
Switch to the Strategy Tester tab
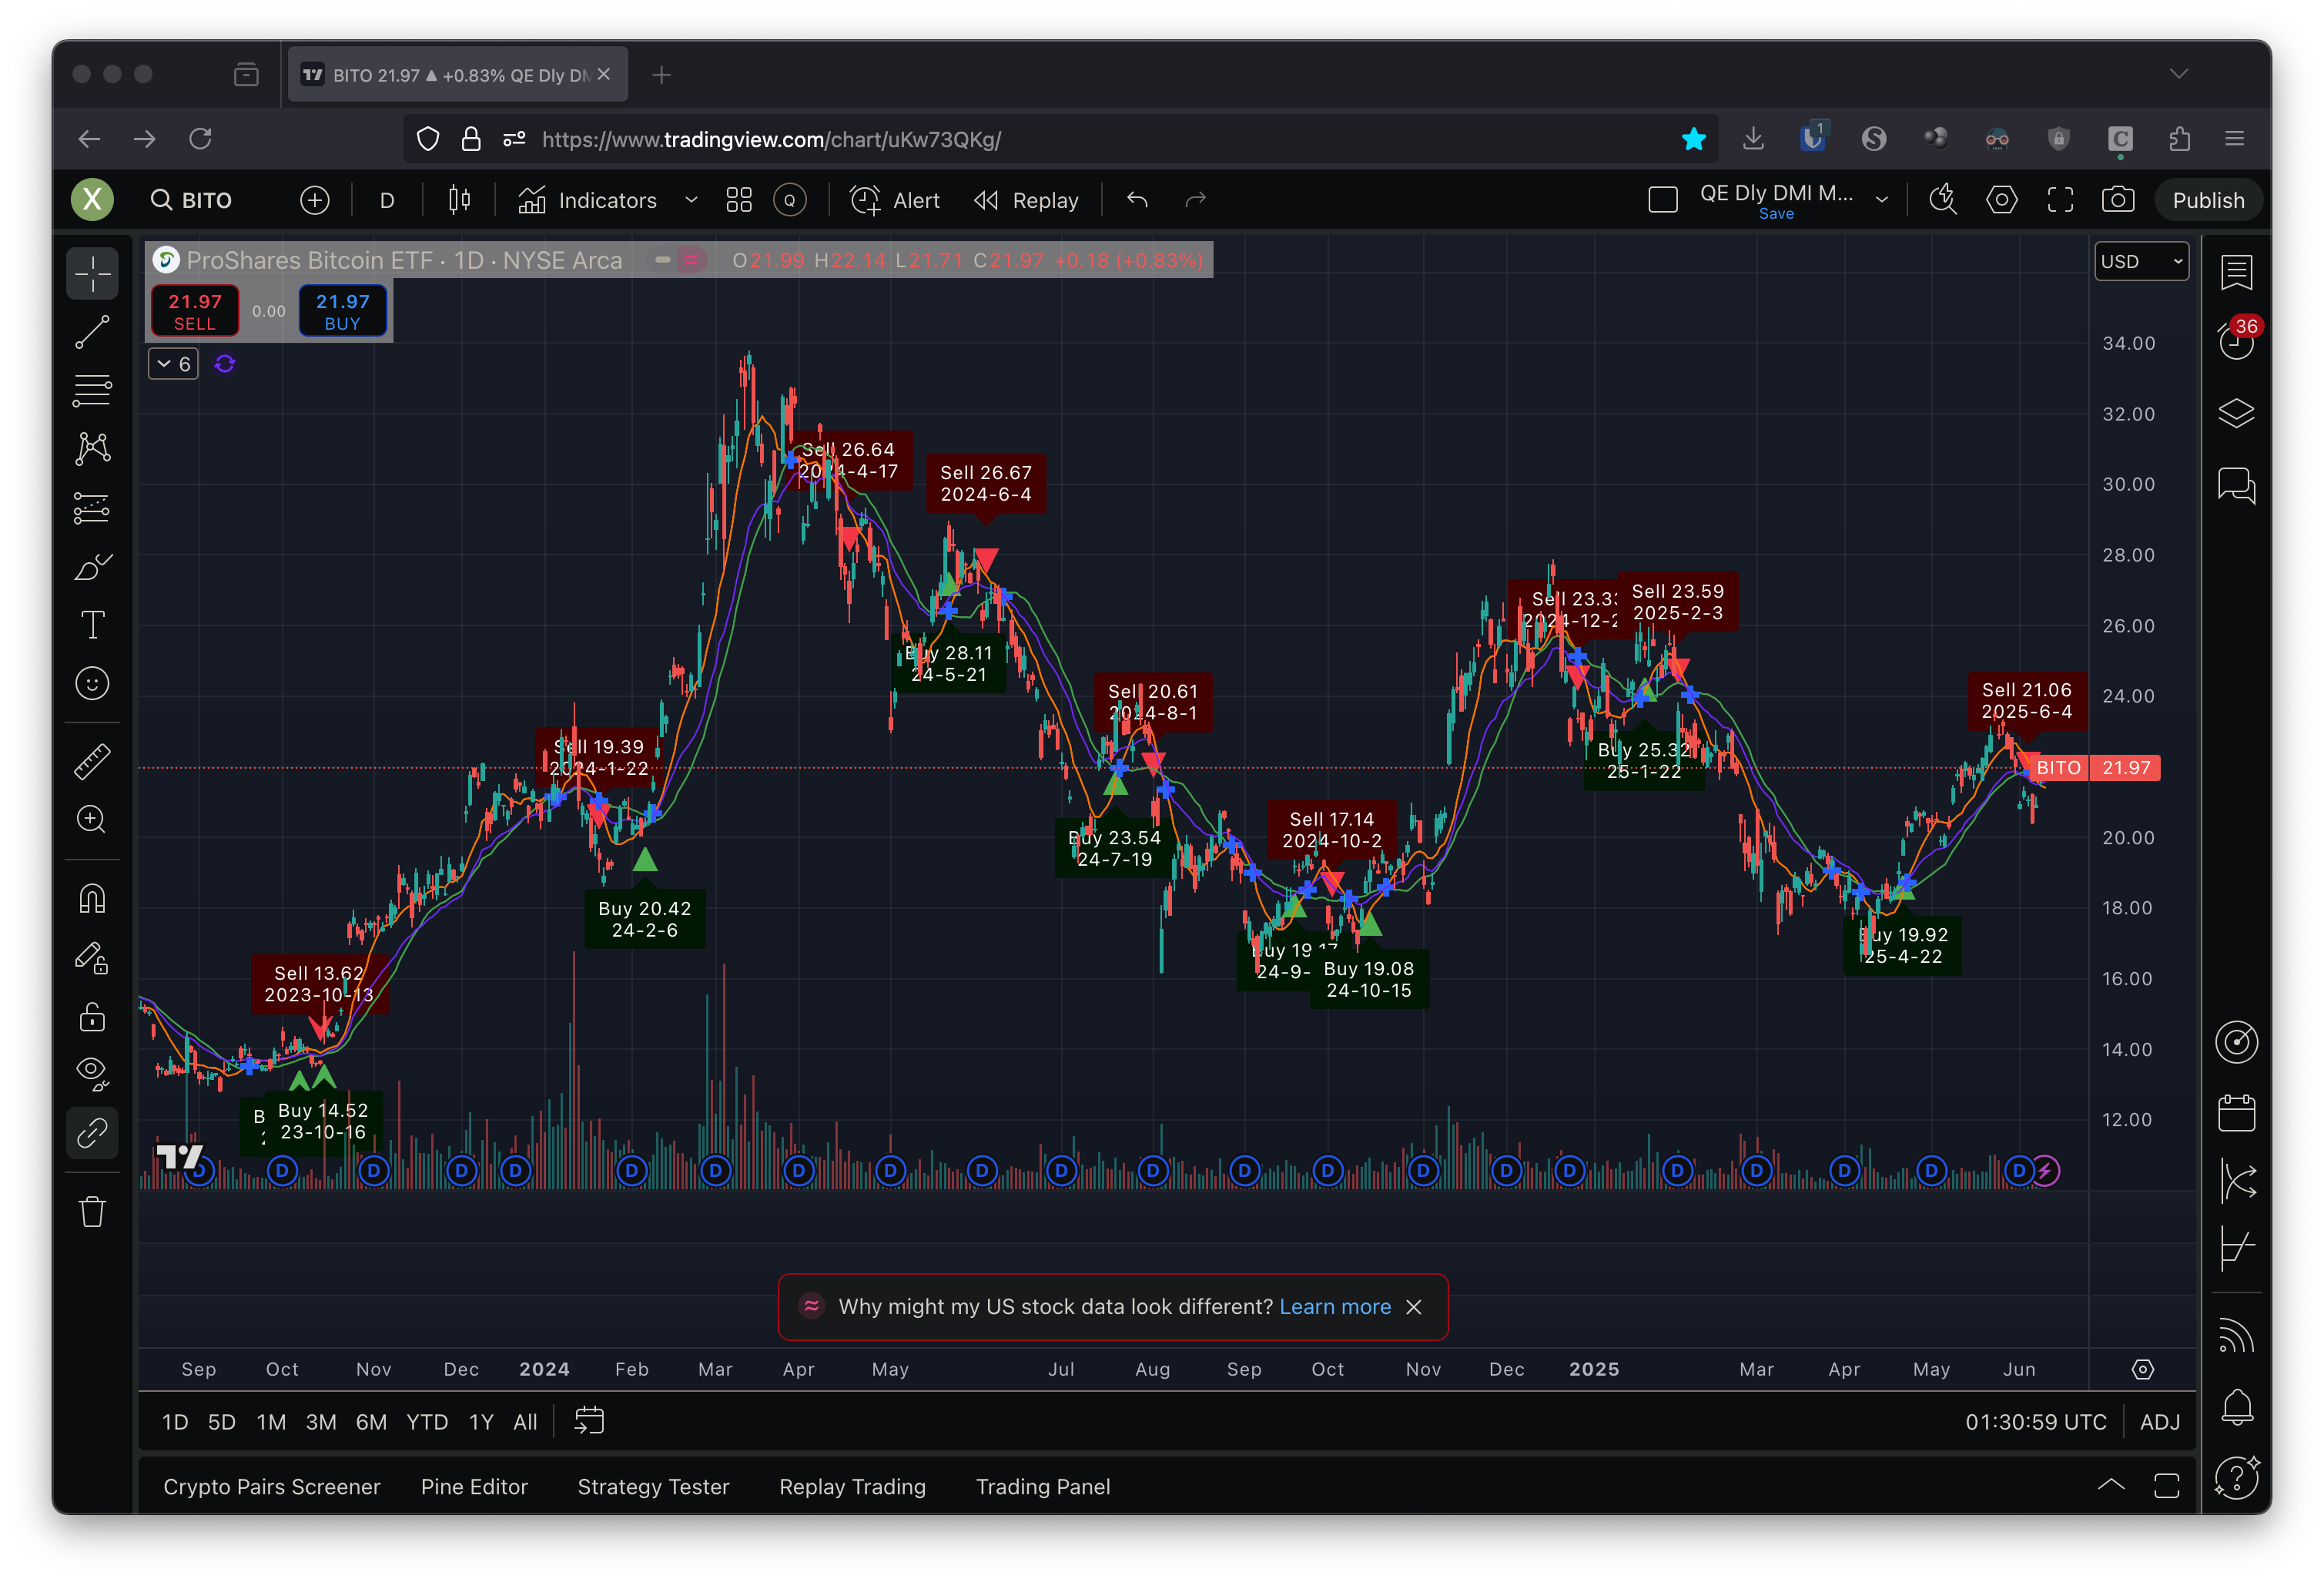pos(653,1487)
